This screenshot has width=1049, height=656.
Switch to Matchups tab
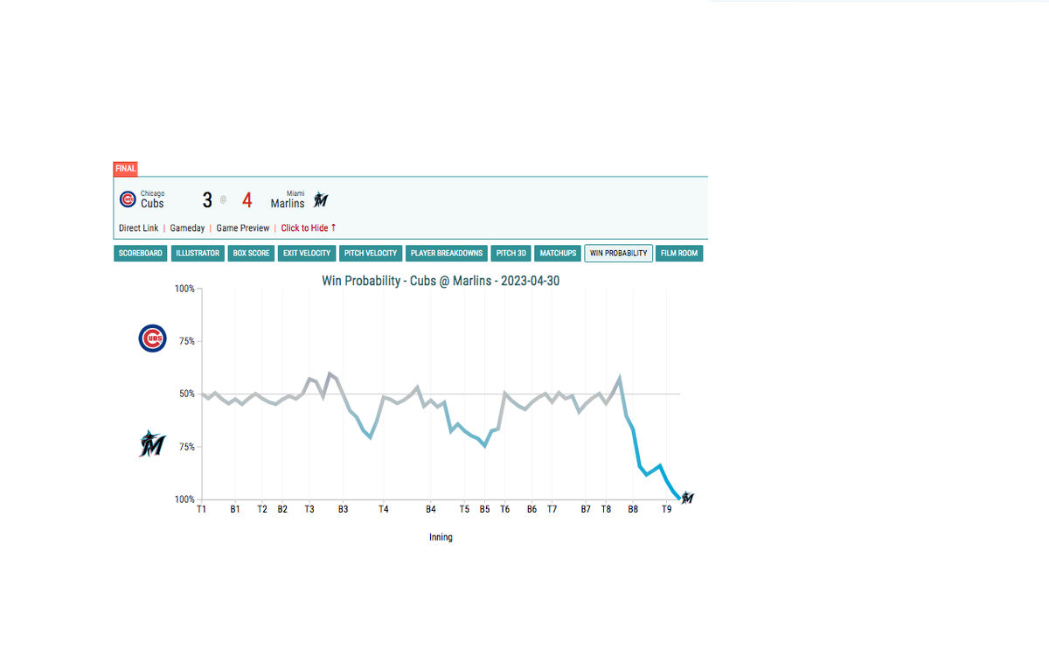[558, 254]
